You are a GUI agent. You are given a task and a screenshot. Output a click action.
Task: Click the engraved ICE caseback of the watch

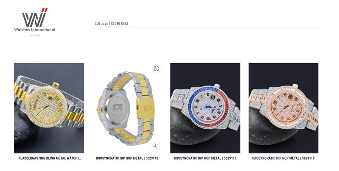coord(117,108)
